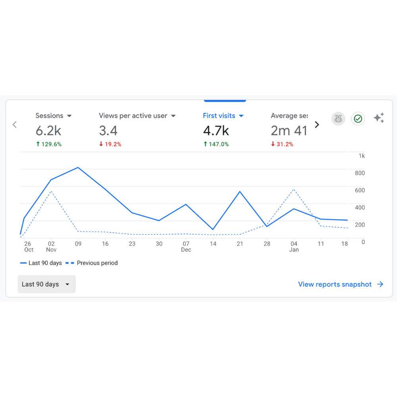Open insights via the sparkle icon

click(379, 118)
